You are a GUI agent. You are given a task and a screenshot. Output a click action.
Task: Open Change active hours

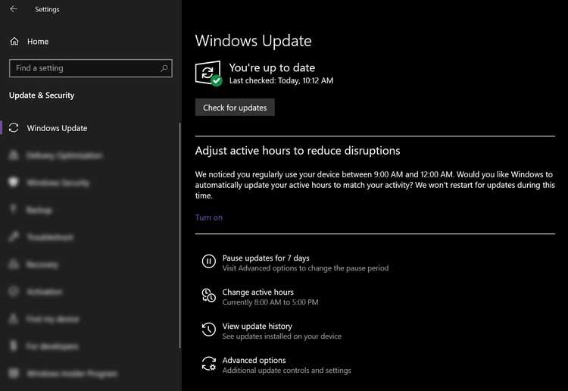258,292
